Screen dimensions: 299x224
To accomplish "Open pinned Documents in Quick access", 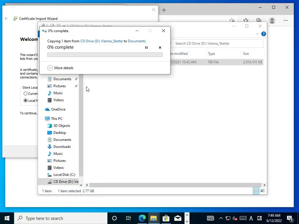I will 62,79.
